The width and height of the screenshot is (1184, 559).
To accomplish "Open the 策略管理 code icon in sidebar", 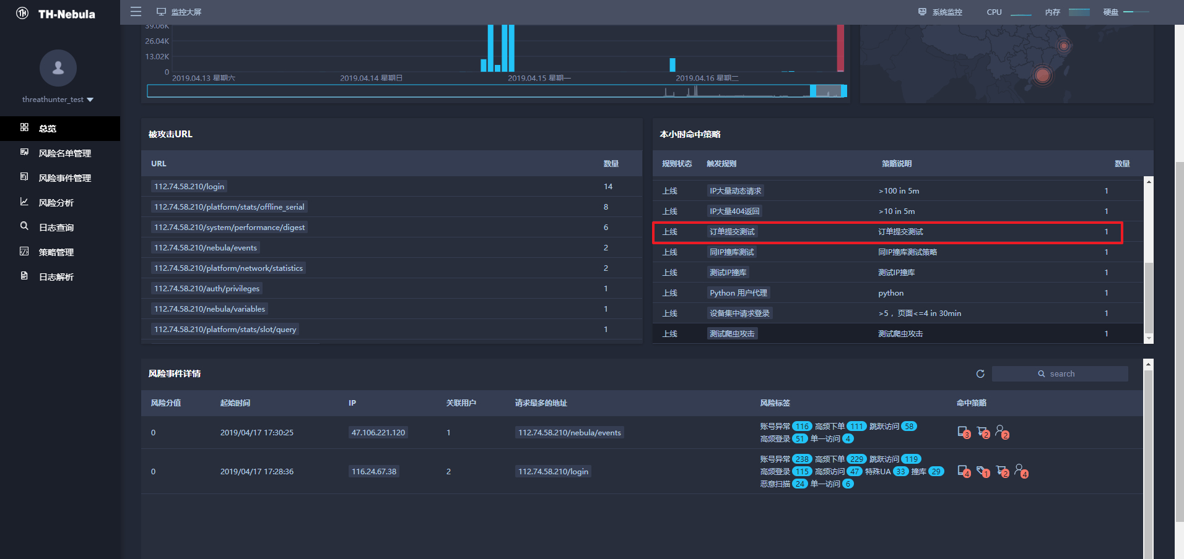I will 24,251.
